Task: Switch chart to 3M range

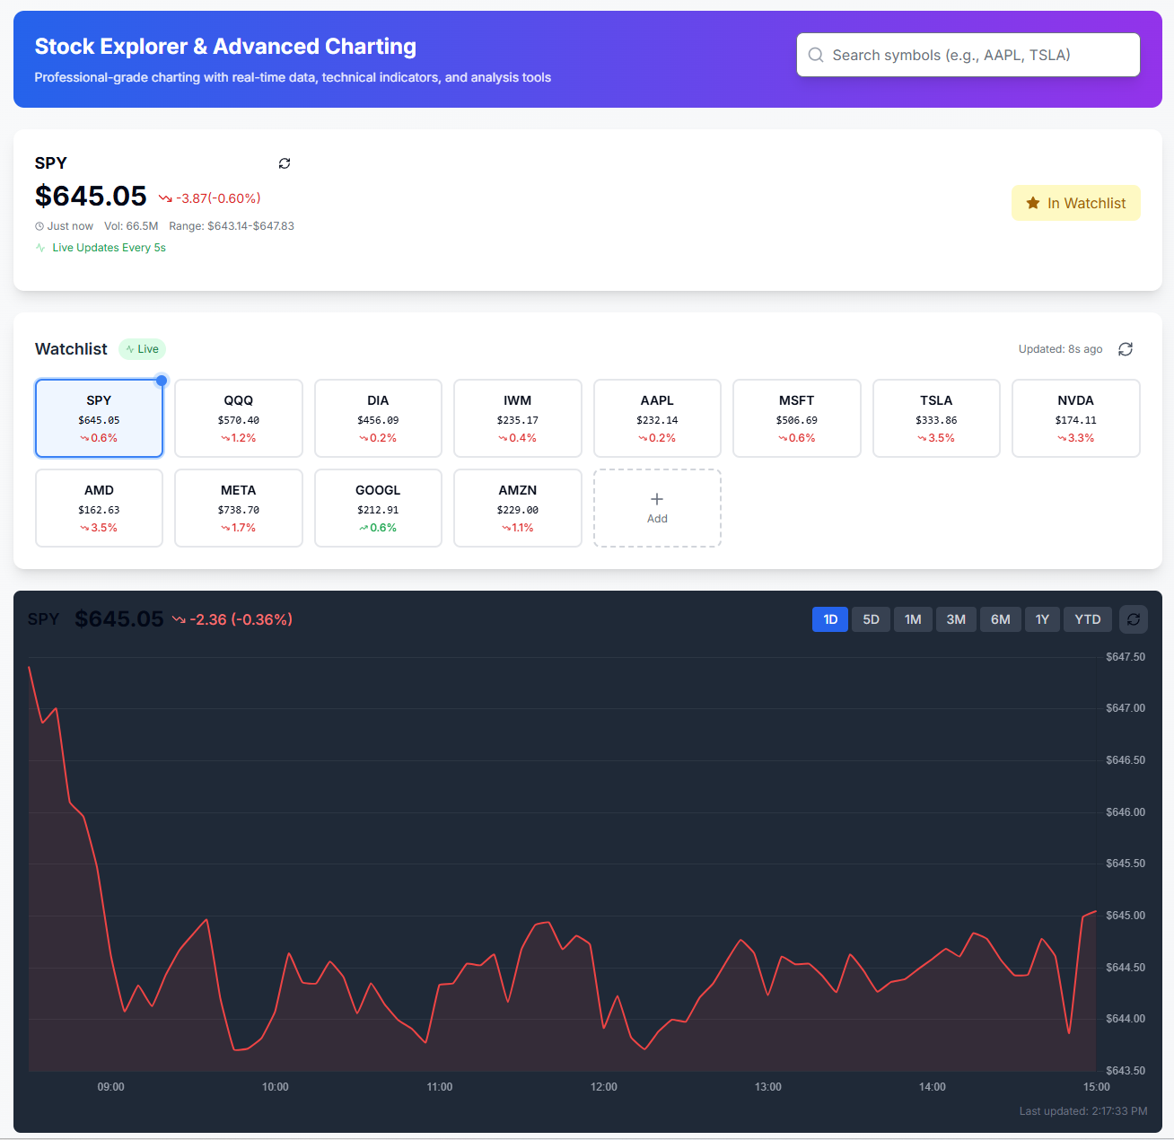Action: [956, 619]
